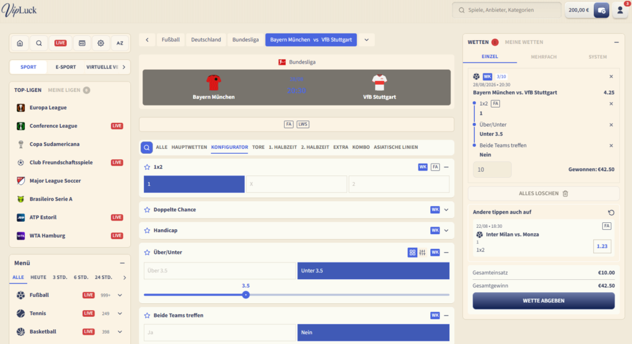Switch Über/Unter to slider view icon
Viewport: 632px width, 344px height.
[x=422, y=253]
